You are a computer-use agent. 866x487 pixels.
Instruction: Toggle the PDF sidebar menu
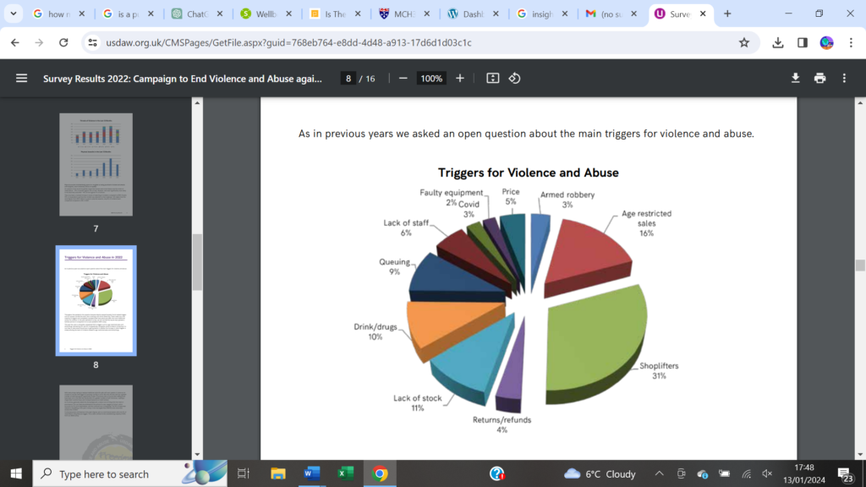[x=21, y=78]
